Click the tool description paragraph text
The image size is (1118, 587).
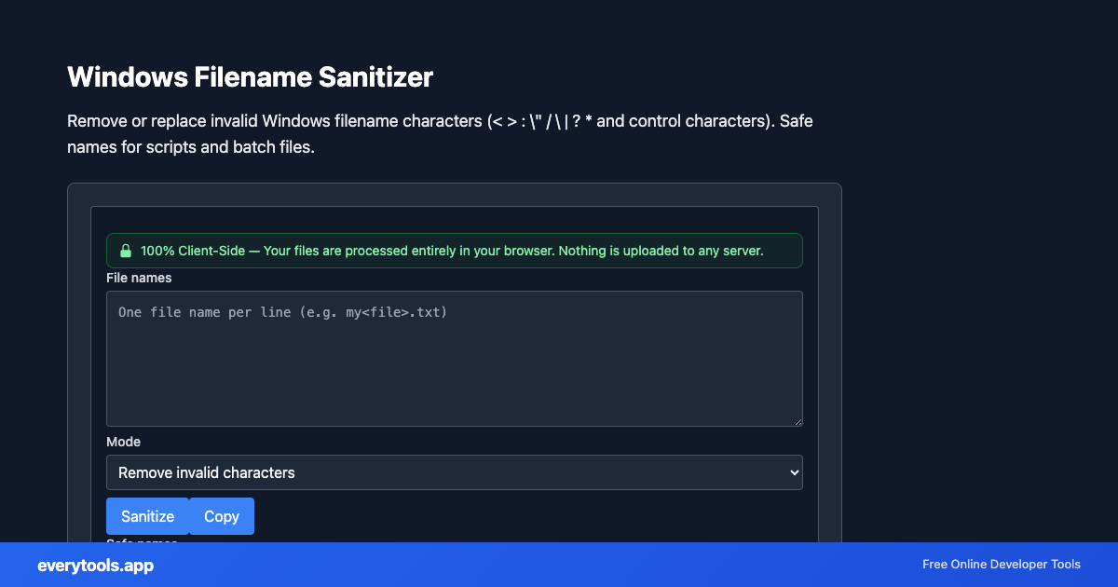tap(438, 133)
